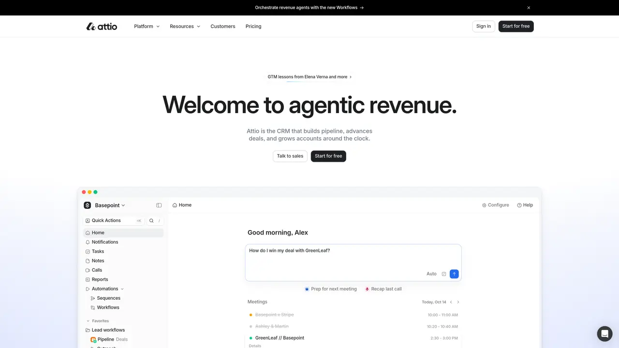Click the Sign in button
619x348 pixels.
pyautogui.click(x=484, y=27)
